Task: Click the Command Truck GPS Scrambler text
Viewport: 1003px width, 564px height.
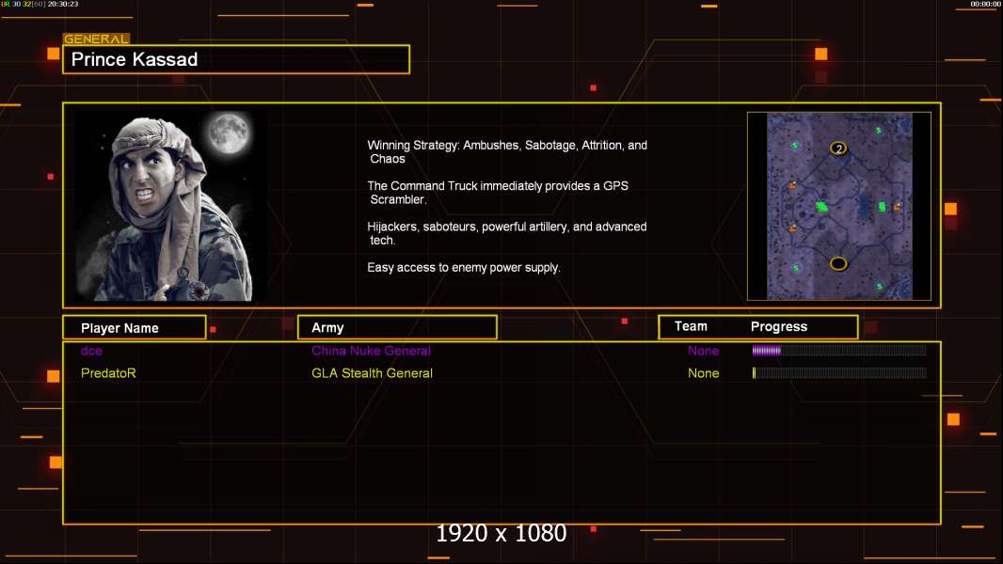Action: click(498, 193)
